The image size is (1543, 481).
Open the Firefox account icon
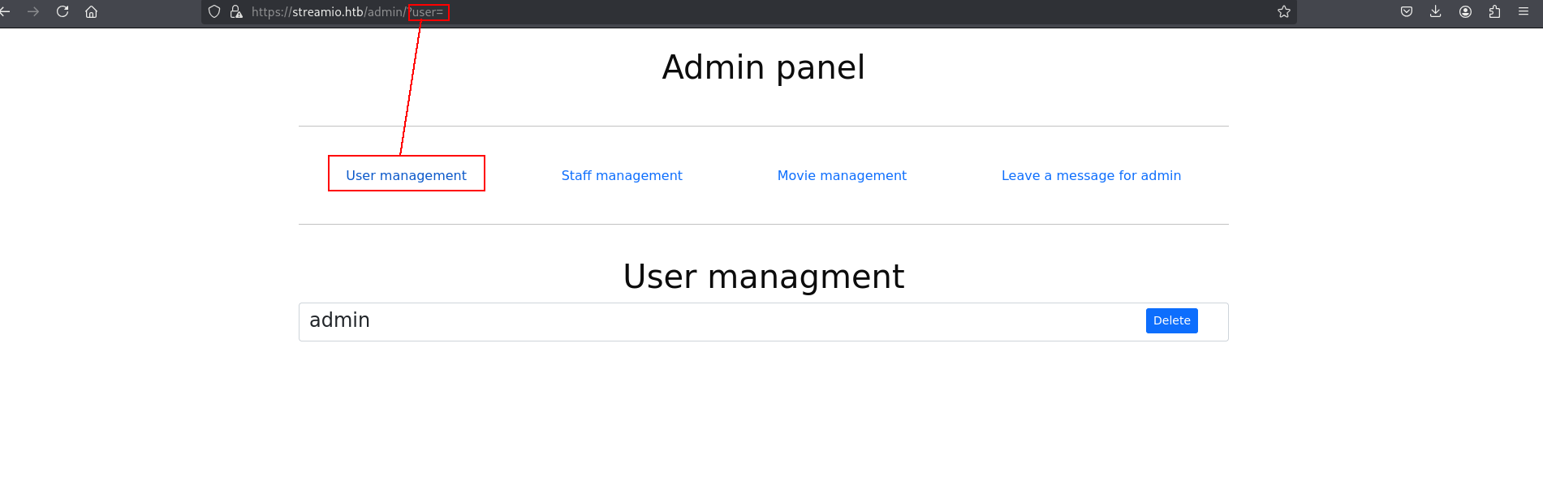[1465, 11]
